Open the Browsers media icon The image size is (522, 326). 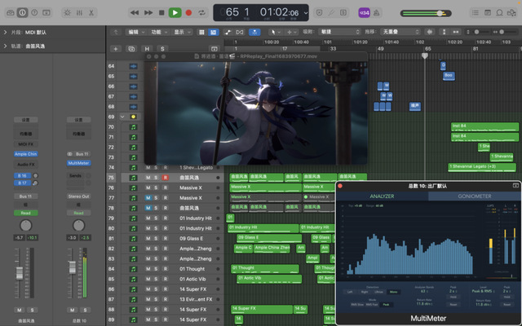[x=511, y=13]
